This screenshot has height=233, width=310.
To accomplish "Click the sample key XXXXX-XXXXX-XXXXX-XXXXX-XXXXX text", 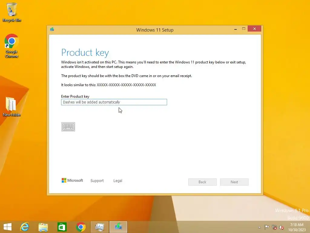I will coord(126,85).
